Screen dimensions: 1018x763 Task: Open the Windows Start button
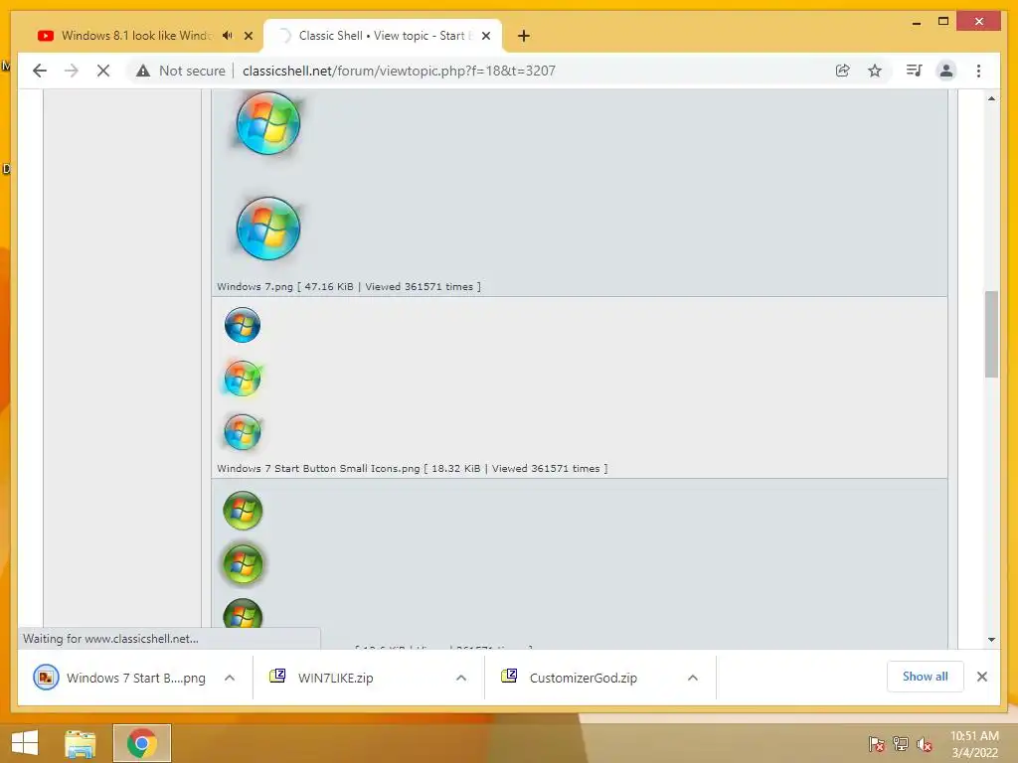tap(25, 743)
